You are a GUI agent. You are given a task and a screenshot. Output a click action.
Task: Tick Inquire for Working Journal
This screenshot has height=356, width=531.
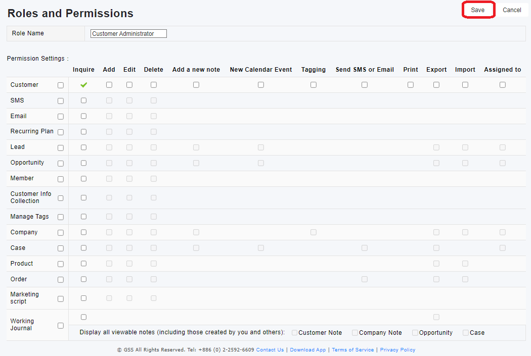tap(83, 317)
